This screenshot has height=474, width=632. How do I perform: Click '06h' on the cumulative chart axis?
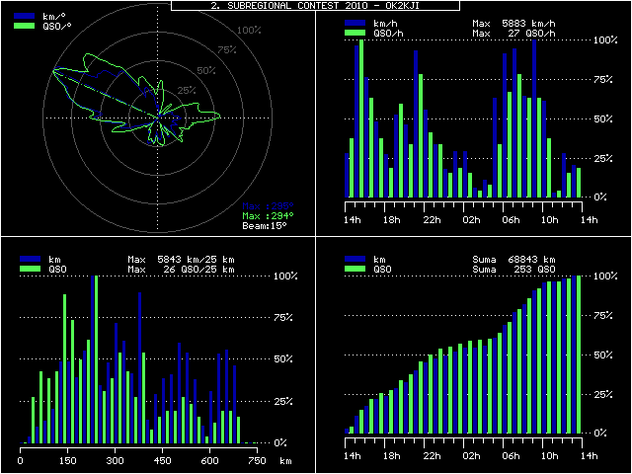tap(511, 456)
